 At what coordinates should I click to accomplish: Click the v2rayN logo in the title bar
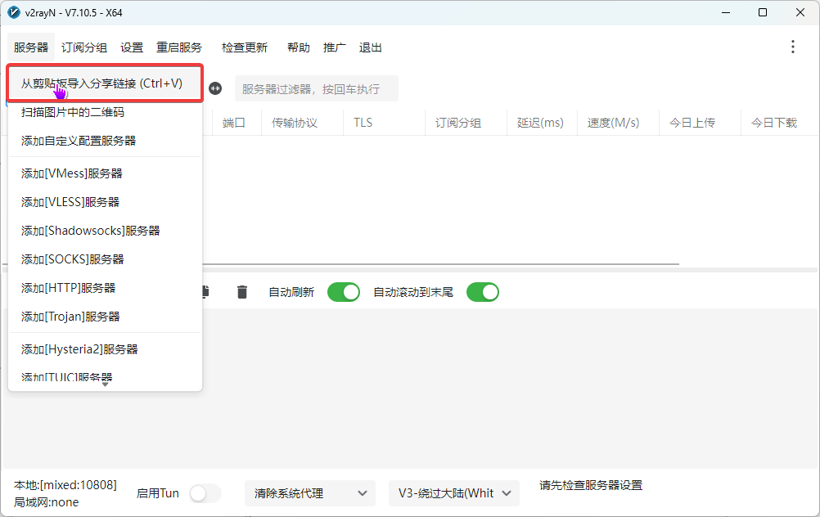[13, 12]
